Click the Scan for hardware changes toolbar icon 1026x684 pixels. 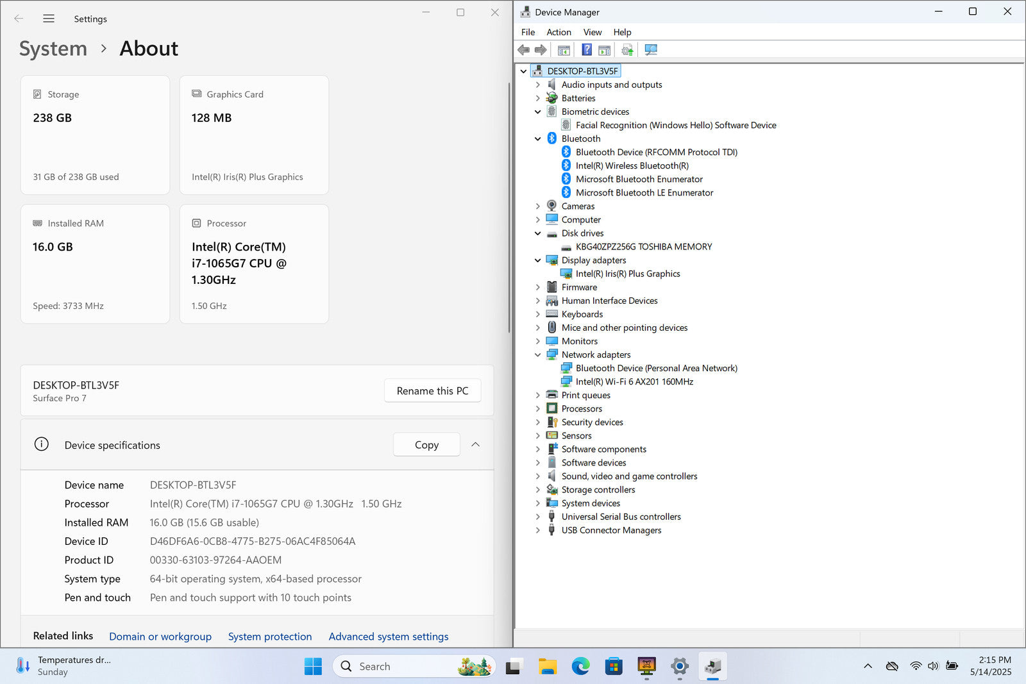click(x=651, y=50)
